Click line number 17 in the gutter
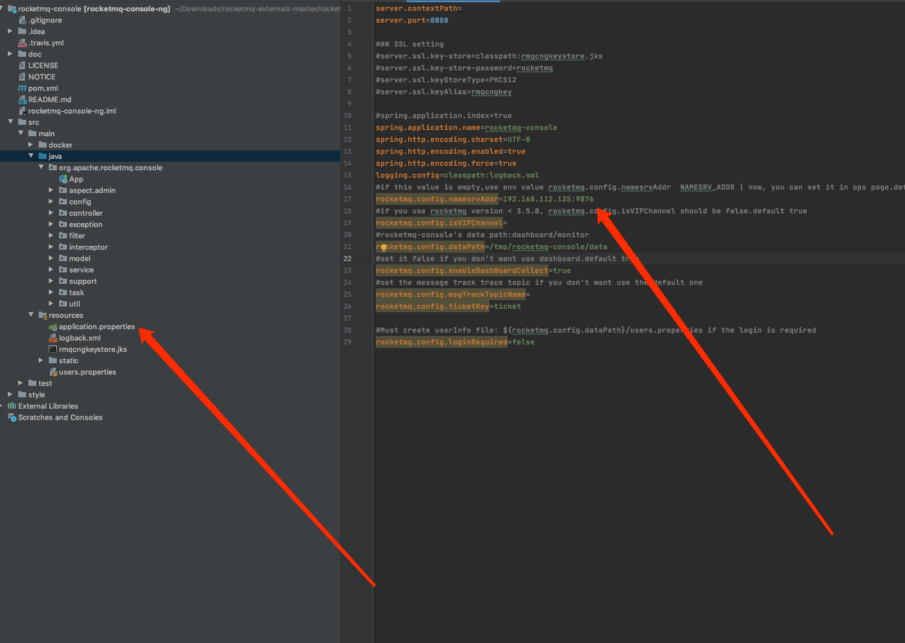The image size is (905, 643). pos(347,199)
